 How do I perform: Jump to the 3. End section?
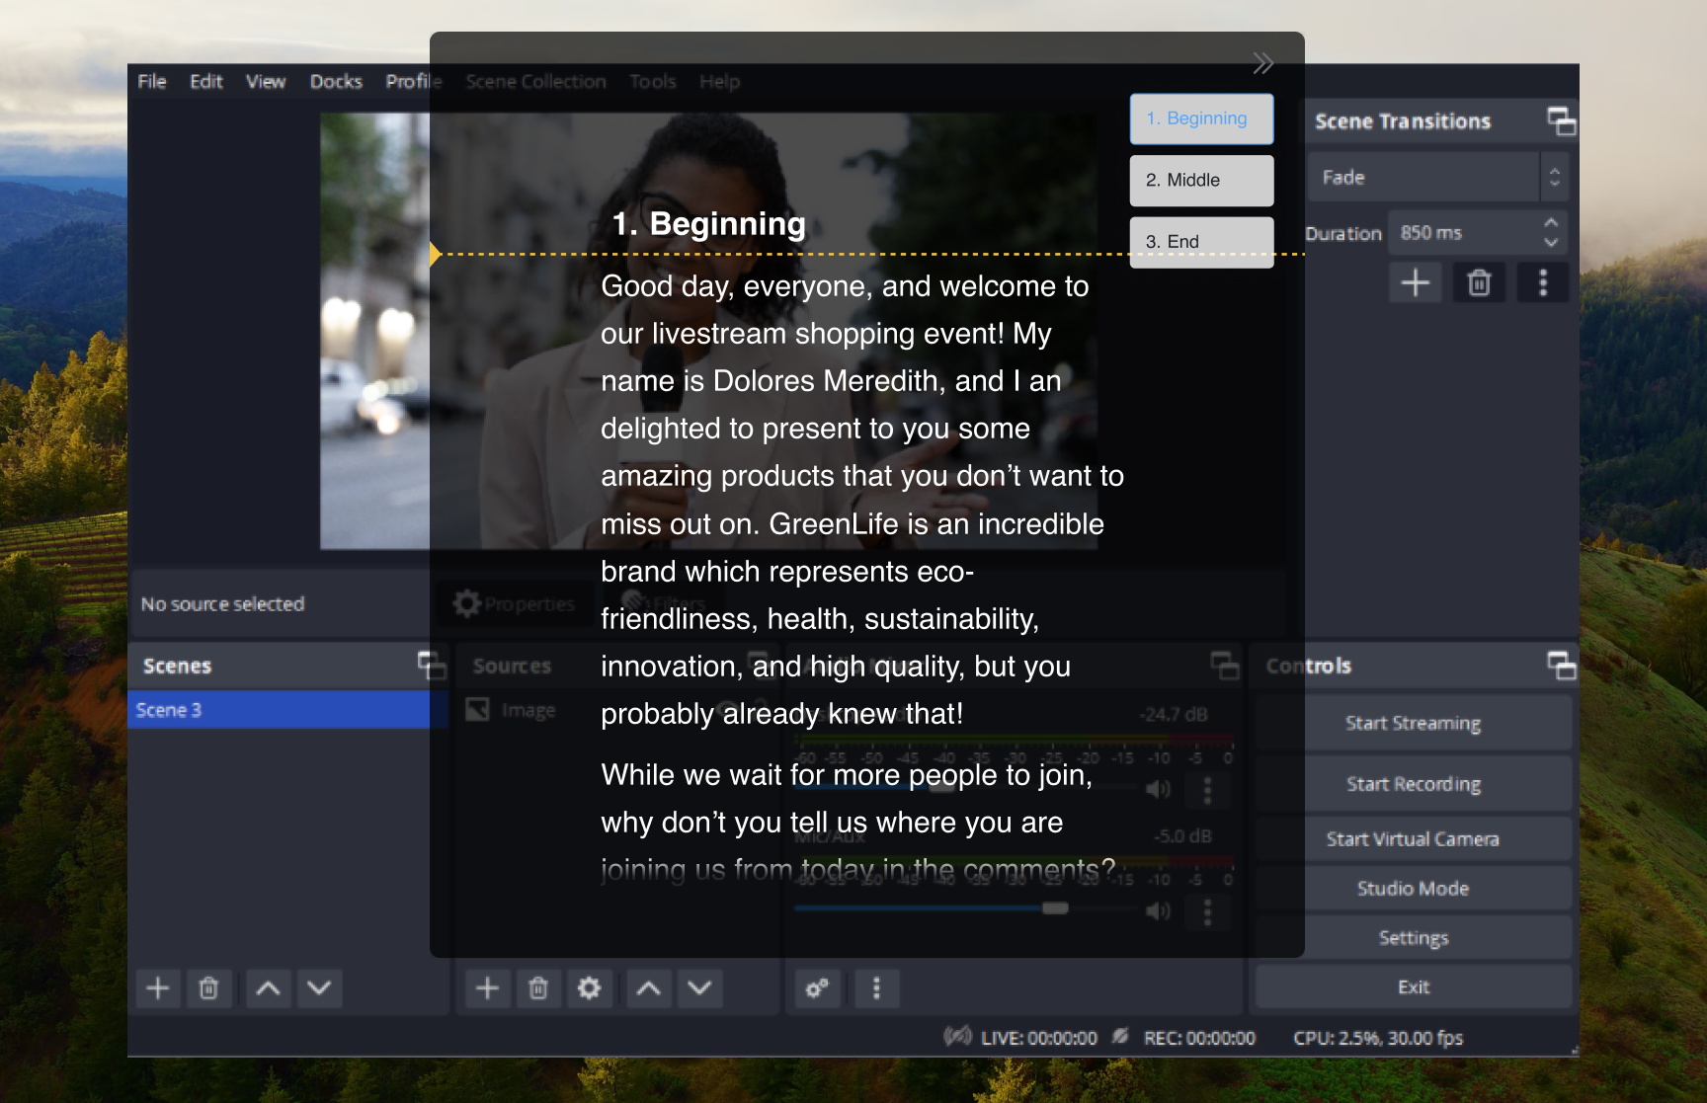(x=1201, y=242)
